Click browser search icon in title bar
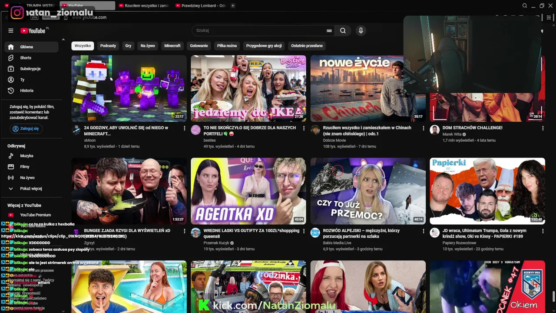This screenshot has height=313, width=556. 524,6
